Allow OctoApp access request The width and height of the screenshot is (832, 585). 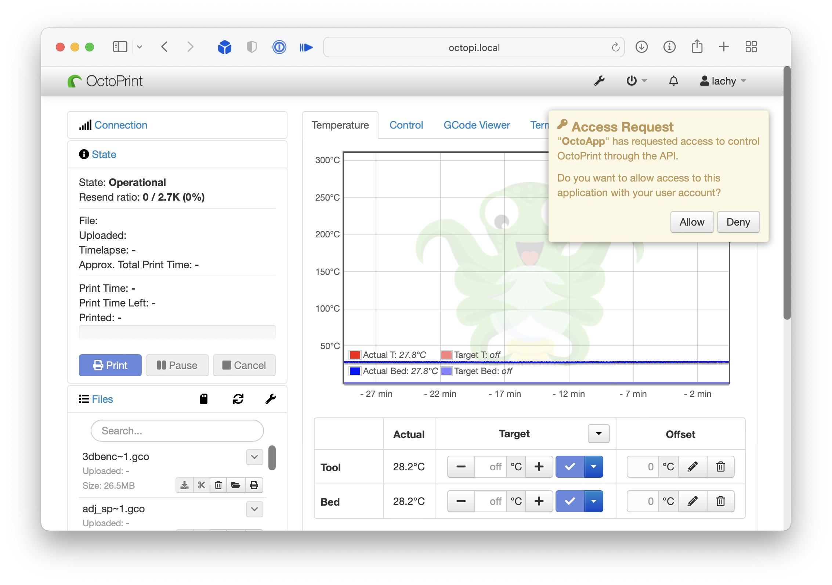click(692, 222)
